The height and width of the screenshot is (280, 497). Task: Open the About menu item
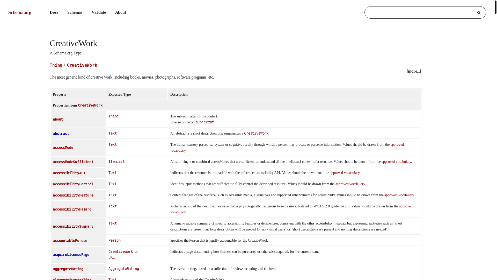121,12
